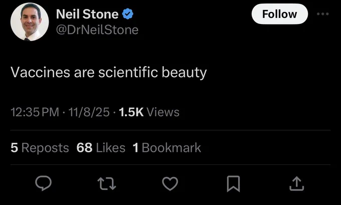This screenshot has width=341, height=205.
Task: Click the reply speech bubble icon
Action: pos(44,184)
